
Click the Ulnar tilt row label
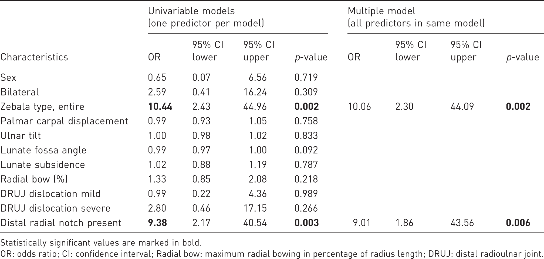21,136
